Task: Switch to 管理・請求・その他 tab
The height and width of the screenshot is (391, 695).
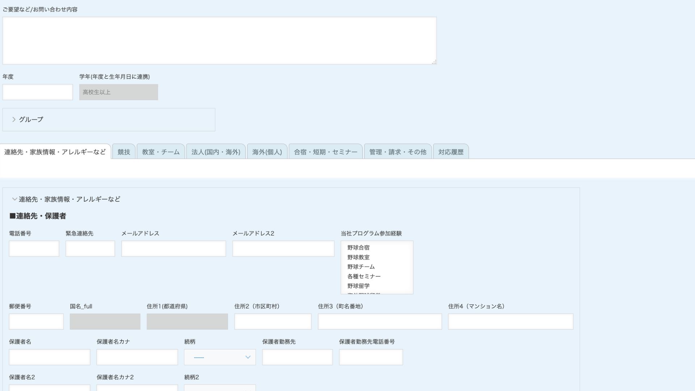Action: point(398,152)
